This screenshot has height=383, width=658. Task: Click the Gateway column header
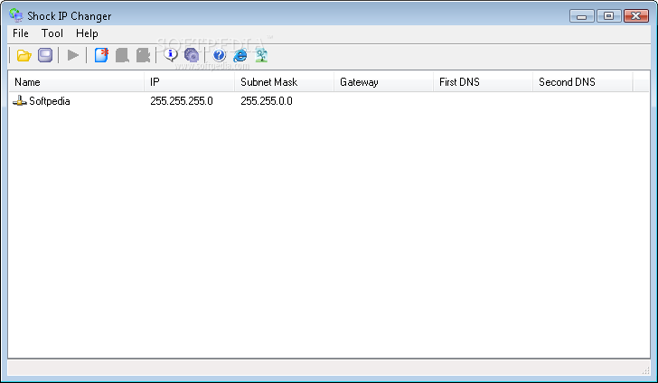pos(383,82)
